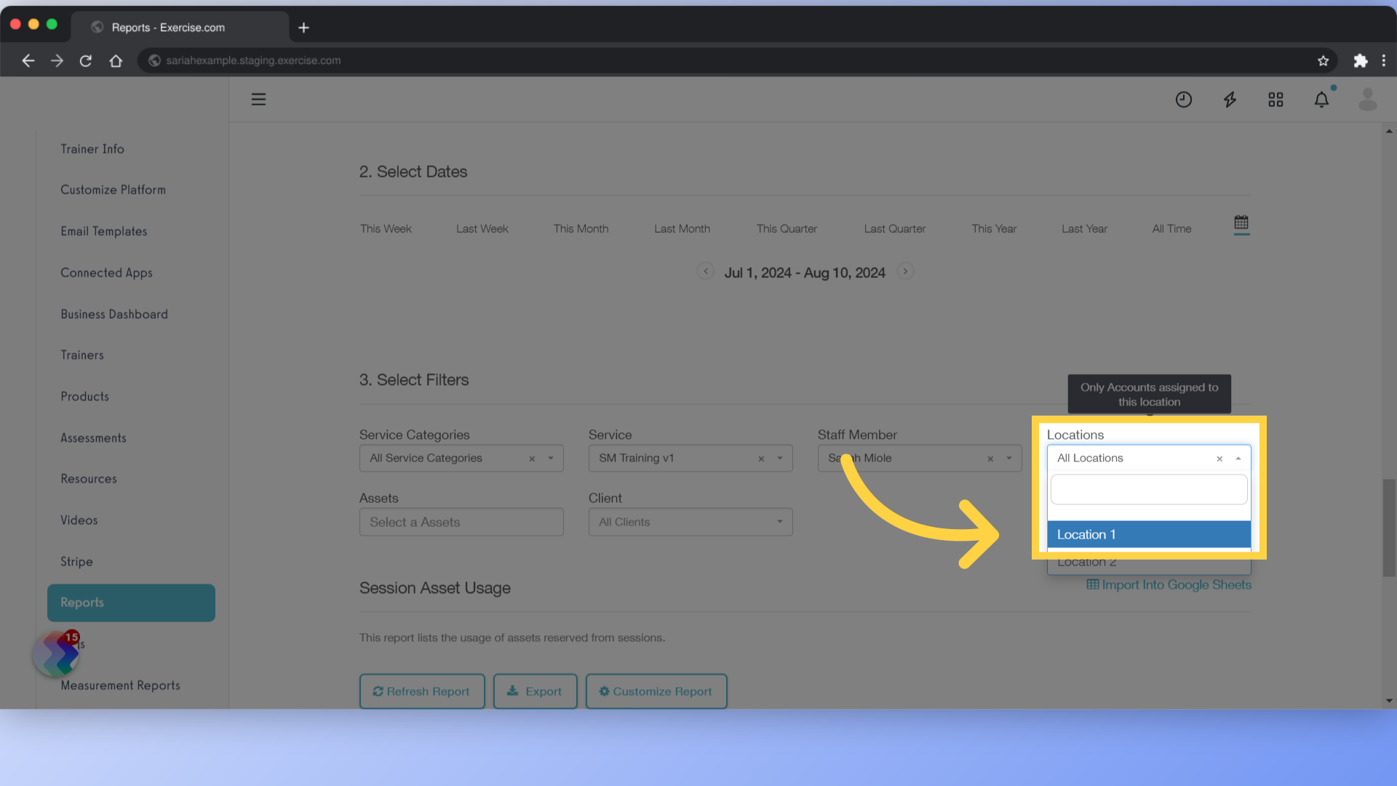Select Location 1 in the Locations list
Image resolution: width=1397 pixels, height=786 pixels.
coord(1149,534)
